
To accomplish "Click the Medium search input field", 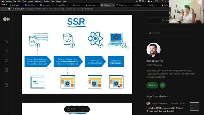I will coord(172,33).
